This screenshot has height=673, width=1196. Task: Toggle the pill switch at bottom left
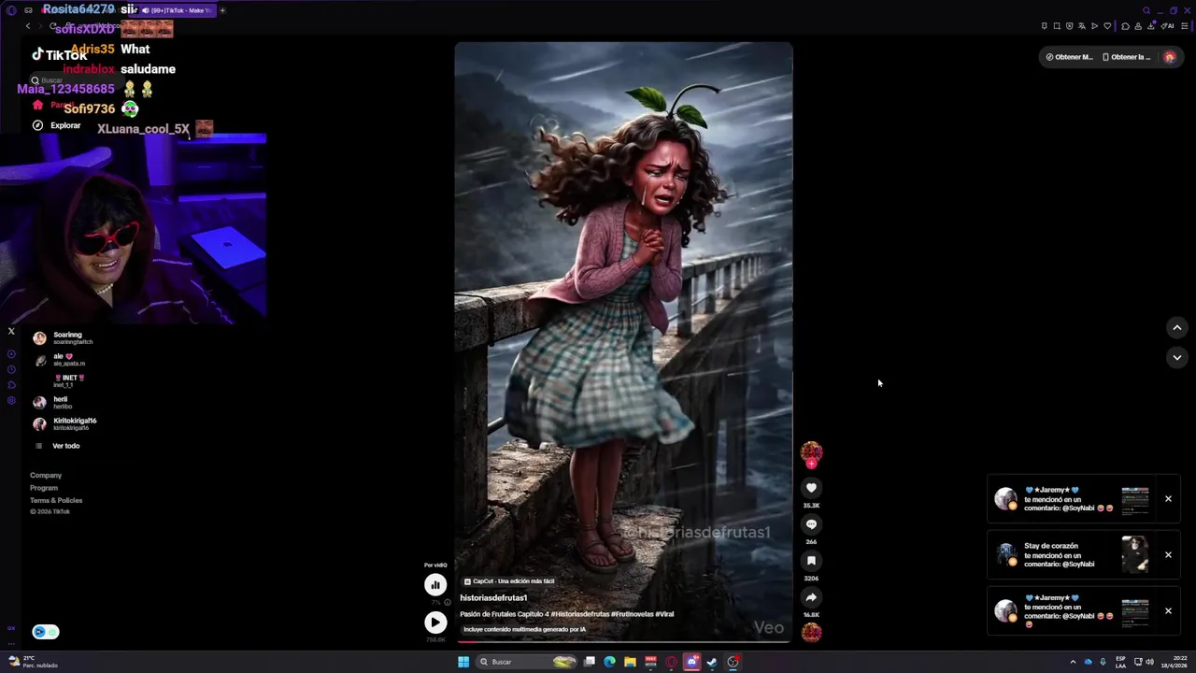(46, 632)
